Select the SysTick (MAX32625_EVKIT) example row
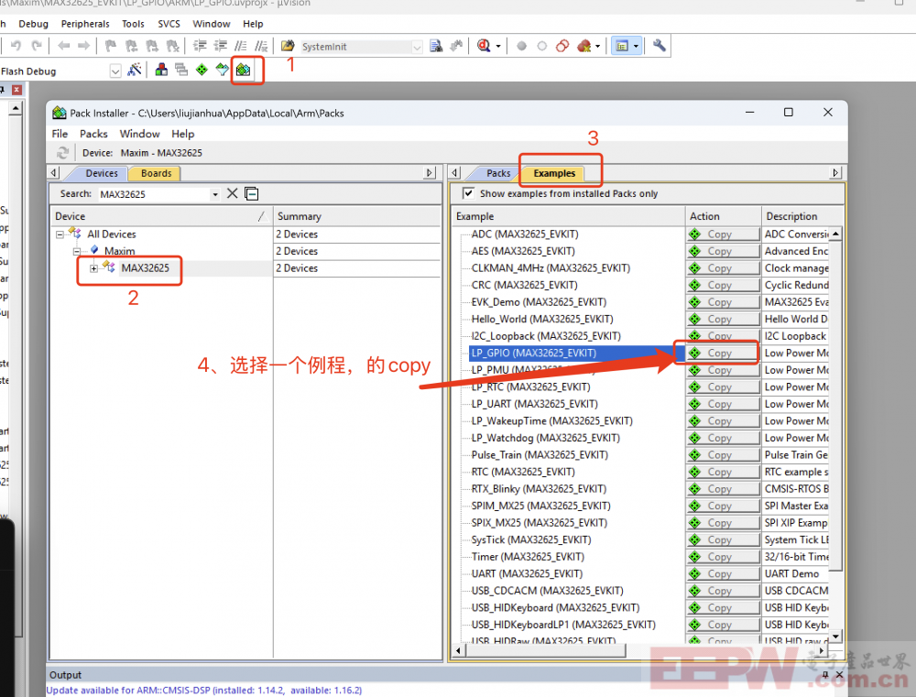 (531, 539)
